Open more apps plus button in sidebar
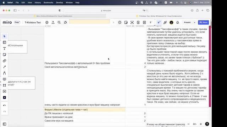Image resolution: width=227 pixels, height=127 pixels. tap(5, 97)
